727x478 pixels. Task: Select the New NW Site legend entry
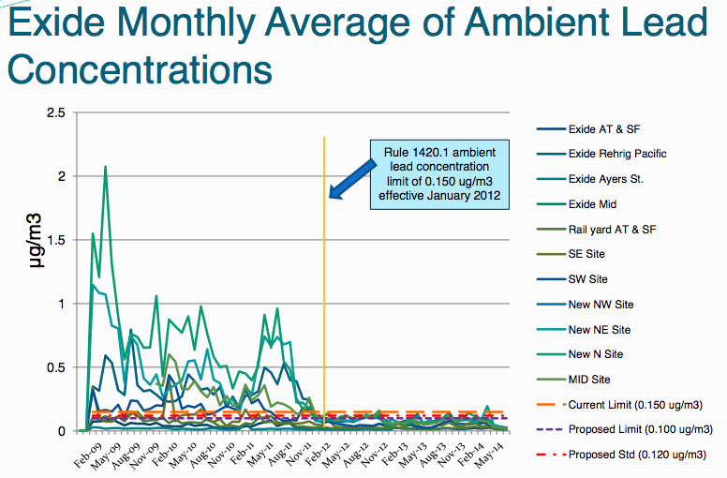click(x=600, y=305)
